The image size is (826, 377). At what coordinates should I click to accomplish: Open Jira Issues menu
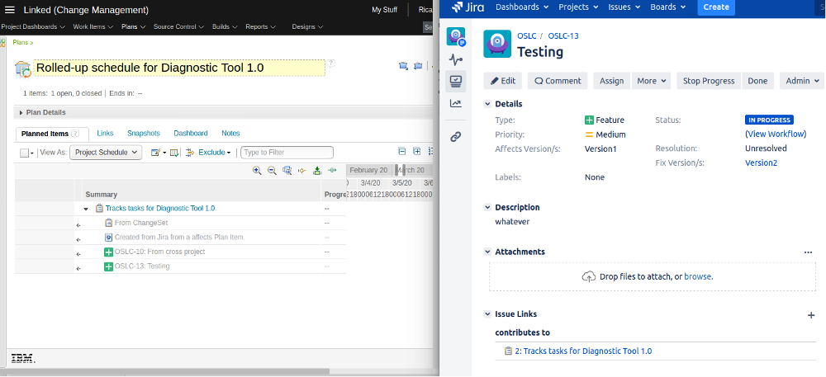624,7
